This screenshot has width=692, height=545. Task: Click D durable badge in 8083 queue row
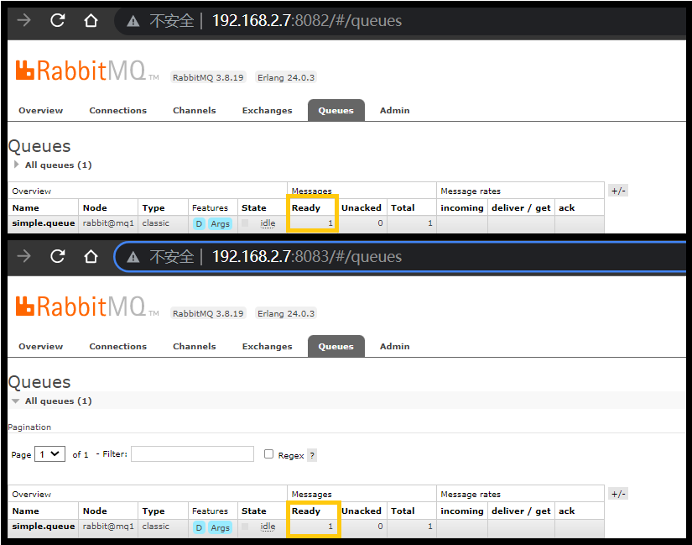click(199, 527)
